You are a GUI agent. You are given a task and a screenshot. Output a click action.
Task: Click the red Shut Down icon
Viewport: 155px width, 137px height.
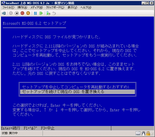[22, 13]
